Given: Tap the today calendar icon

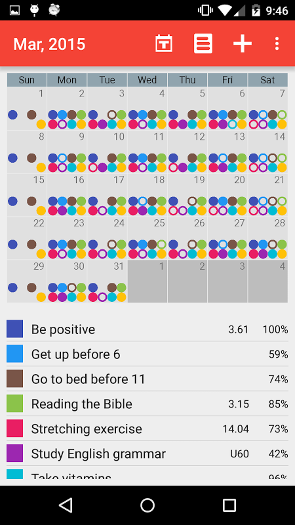Looking at the screenshot, I should [164, 44].
